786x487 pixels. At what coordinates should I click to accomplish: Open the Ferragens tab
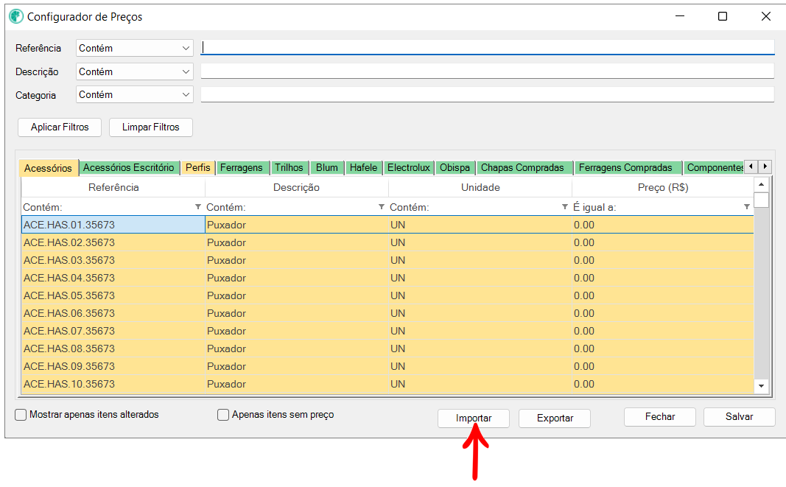click(241, 167)
